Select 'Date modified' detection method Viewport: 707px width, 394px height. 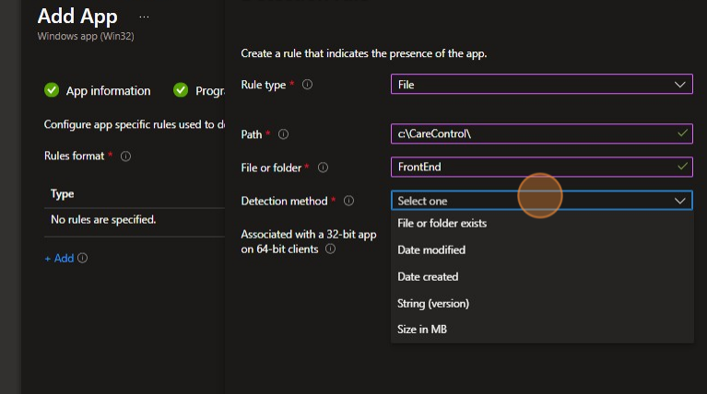point(430,250)
